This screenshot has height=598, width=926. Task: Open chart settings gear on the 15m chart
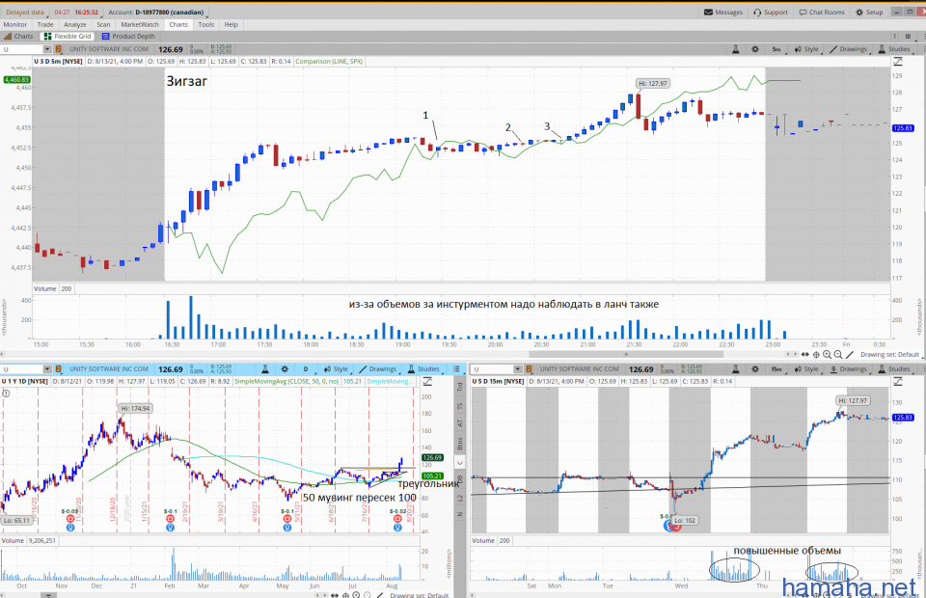754,369
